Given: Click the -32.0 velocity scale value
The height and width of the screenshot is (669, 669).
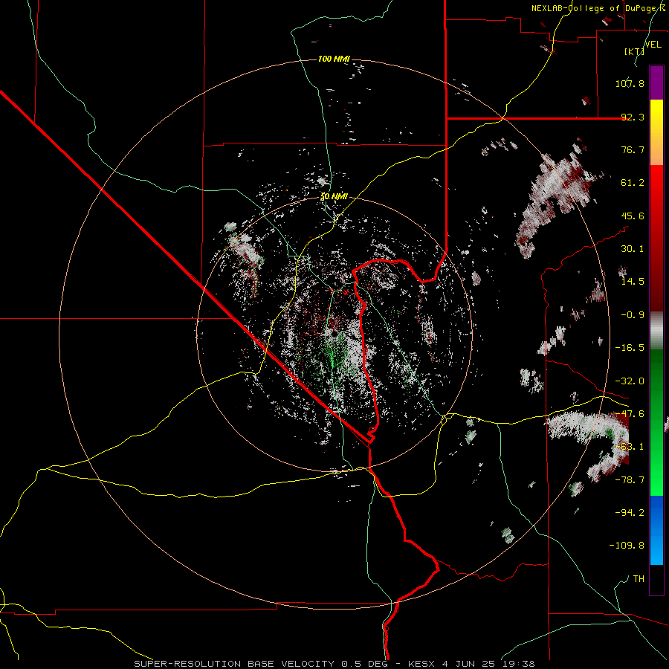Looking at the screenshot, I should pos(630,381).
